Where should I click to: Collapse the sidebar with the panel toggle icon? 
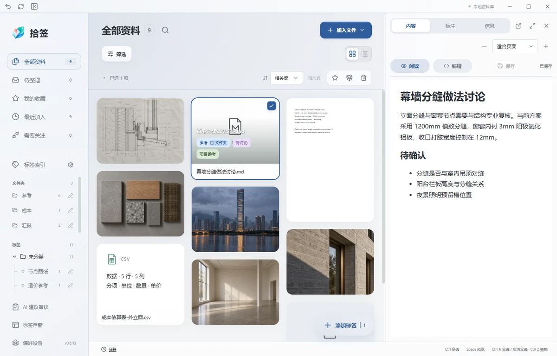34,6
